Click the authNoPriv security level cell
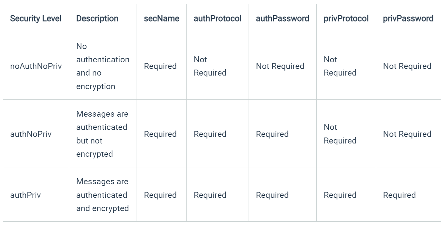Screen dimensions: 443x225 coord(31,134)
